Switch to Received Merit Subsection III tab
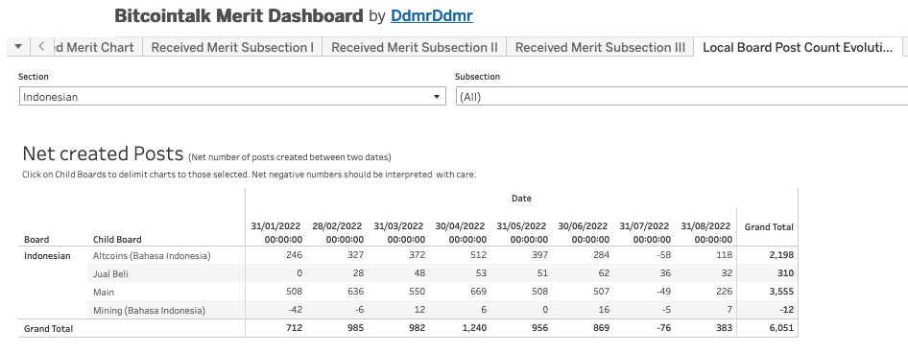This screenshot has width=908, height=353. pyautogui.click(x=600, y=47)
